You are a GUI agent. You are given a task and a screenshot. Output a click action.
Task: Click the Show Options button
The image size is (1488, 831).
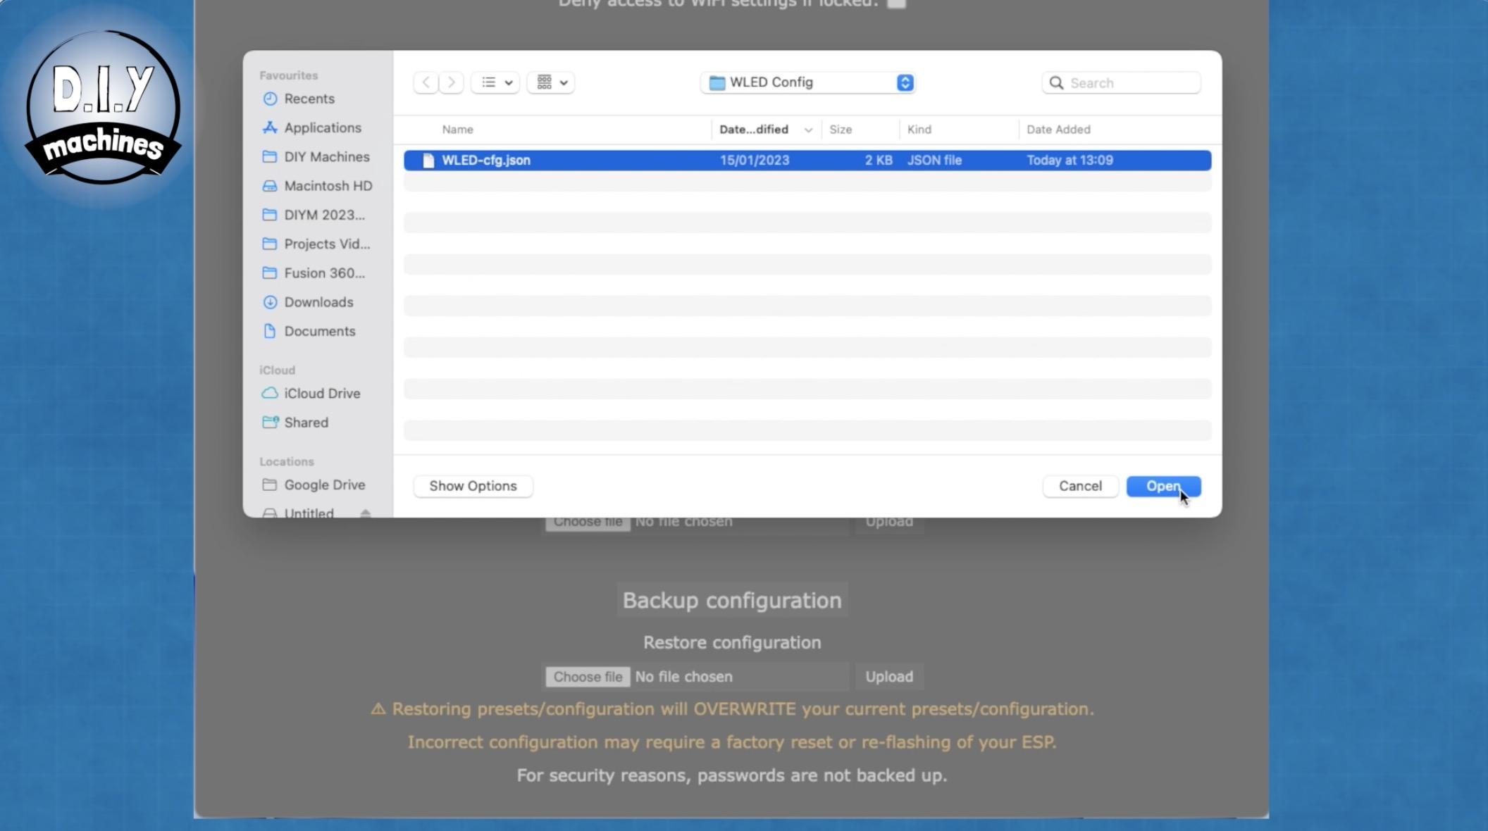[472, 485]
